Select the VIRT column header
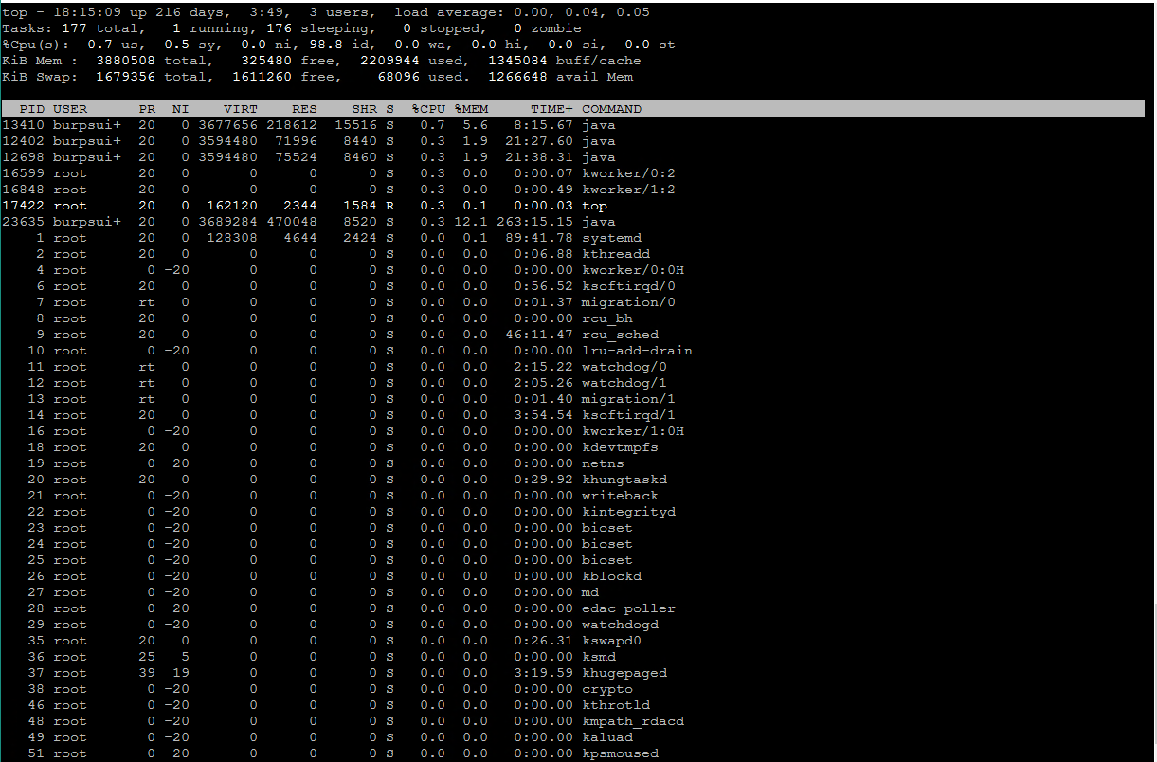1157x762 pixels. click(240, 109)
